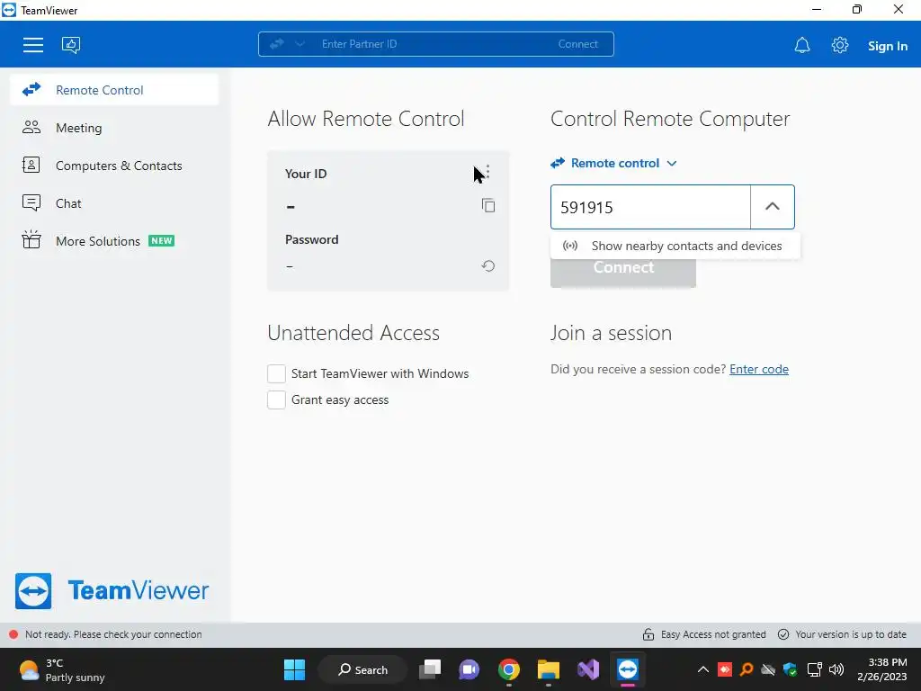Open the settings gear icon
Image resolution: width=921 pixels, height=691 pixels.
[840, 45]
